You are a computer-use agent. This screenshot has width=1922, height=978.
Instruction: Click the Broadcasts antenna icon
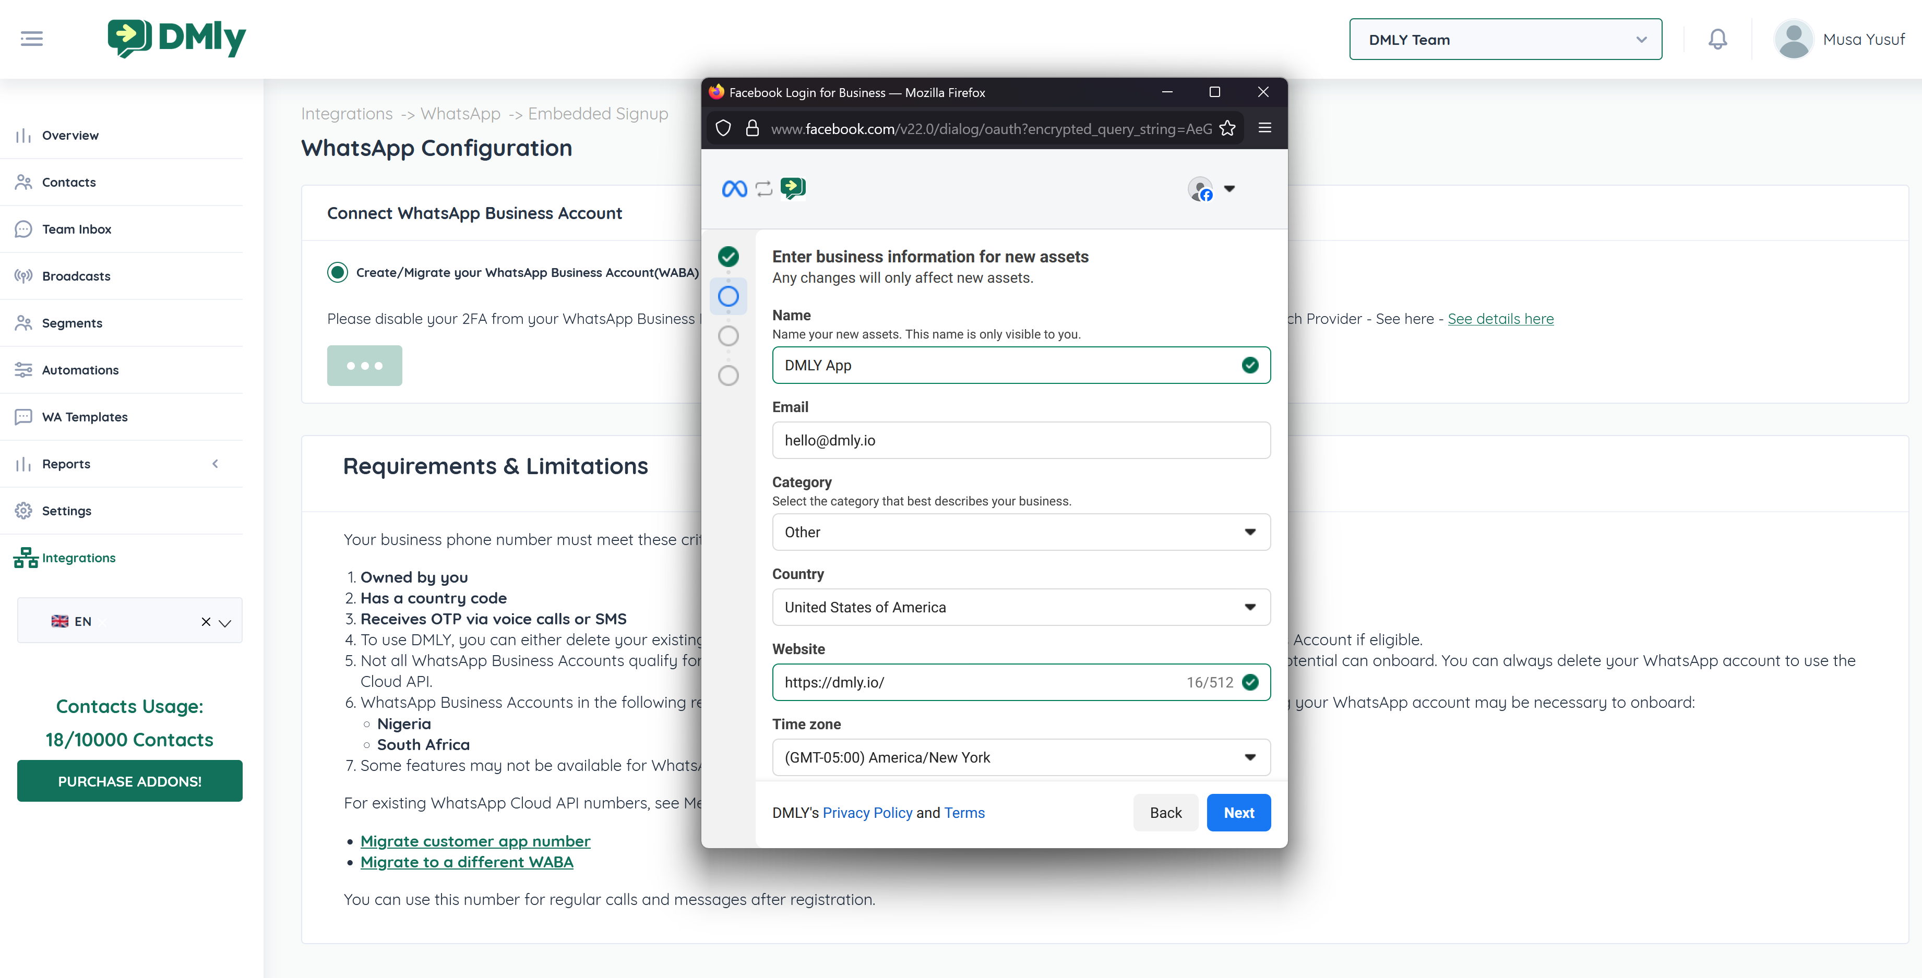(24, 276)
